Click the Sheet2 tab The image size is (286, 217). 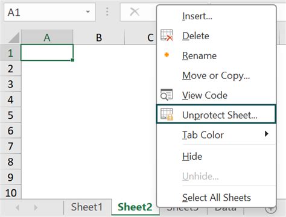(135, 207)
